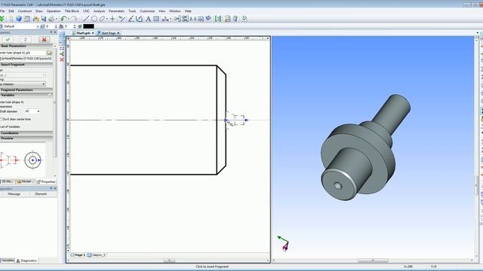
Task: Click the Open folder icon
Action: coord(35,19)
